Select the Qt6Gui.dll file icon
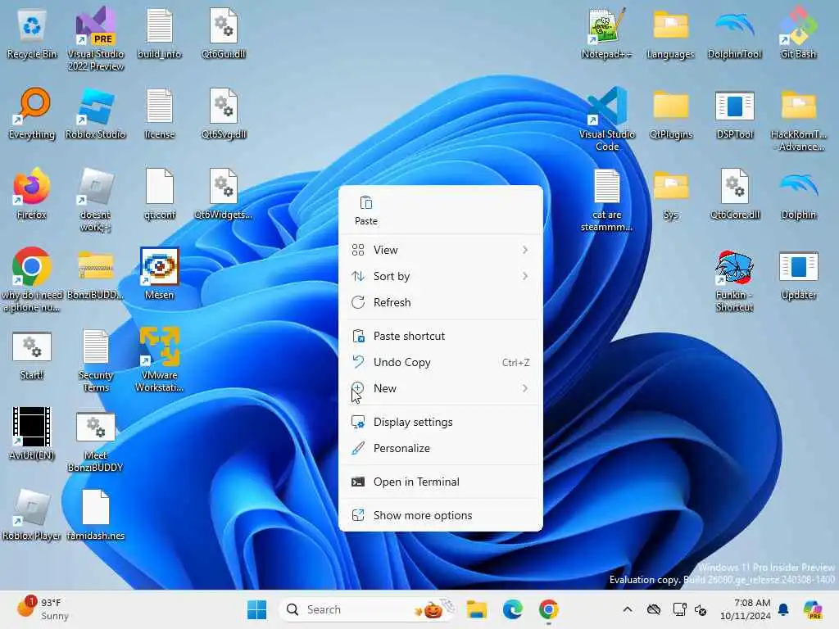The image size is (839, 629). 224,34
